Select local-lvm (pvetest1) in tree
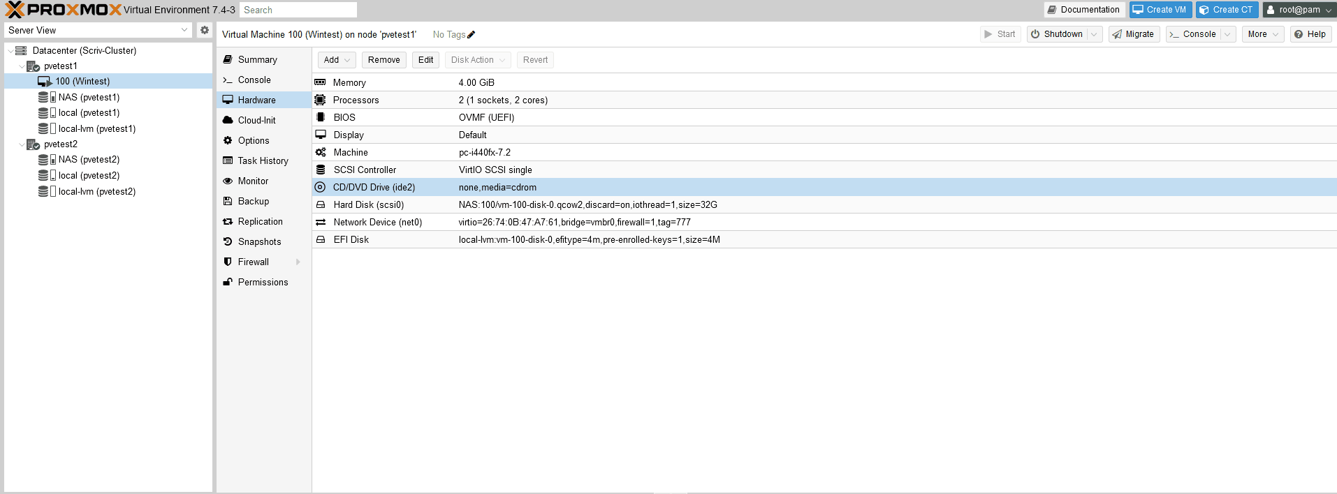 [x=108, y=128]
